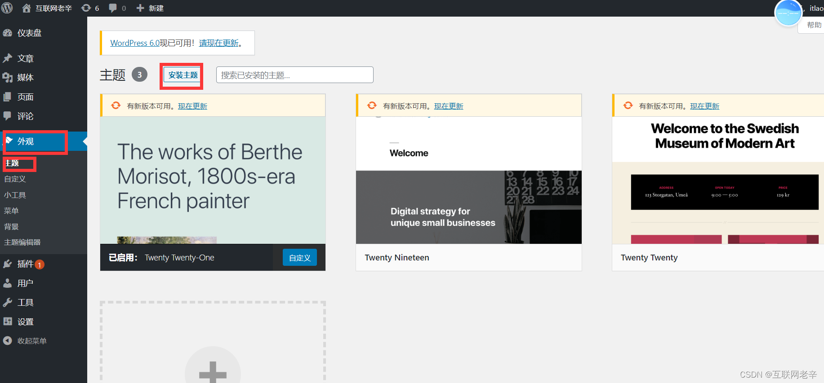The width and height of the screenshot is (824, 383).
Task: Collapse sidebar via 收起菜单 arrow icon
Action: (8, 341)
